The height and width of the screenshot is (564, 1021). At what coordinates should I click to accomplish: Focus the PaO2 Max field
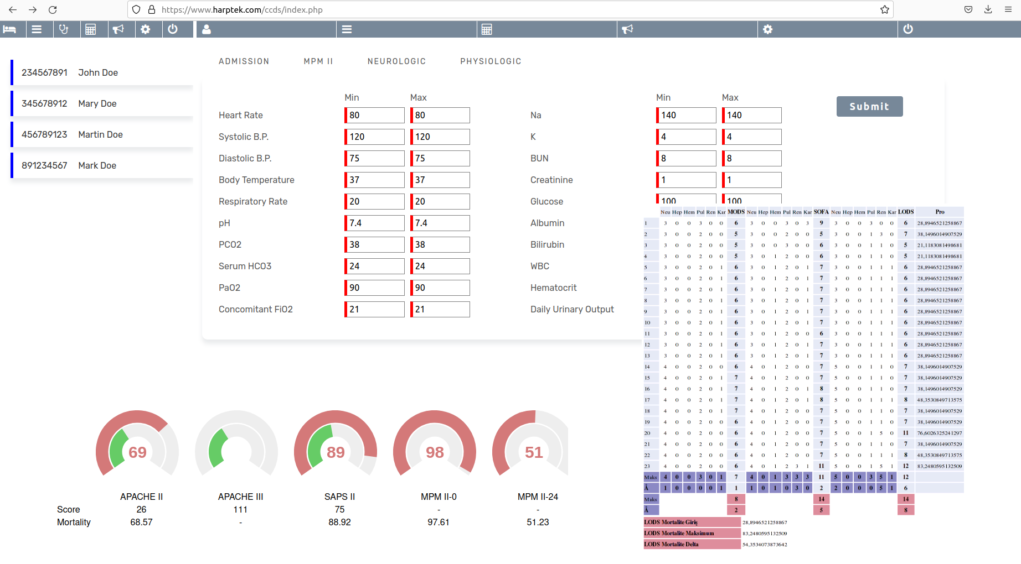[440, 288]
